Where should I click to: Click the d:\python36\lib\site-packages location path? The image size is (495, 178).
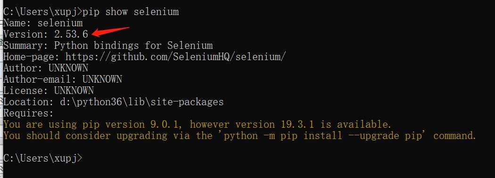(142, 102)
